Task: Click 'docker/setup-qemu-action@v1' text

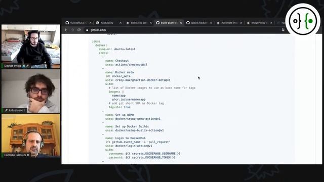Action: pos(138,119)
